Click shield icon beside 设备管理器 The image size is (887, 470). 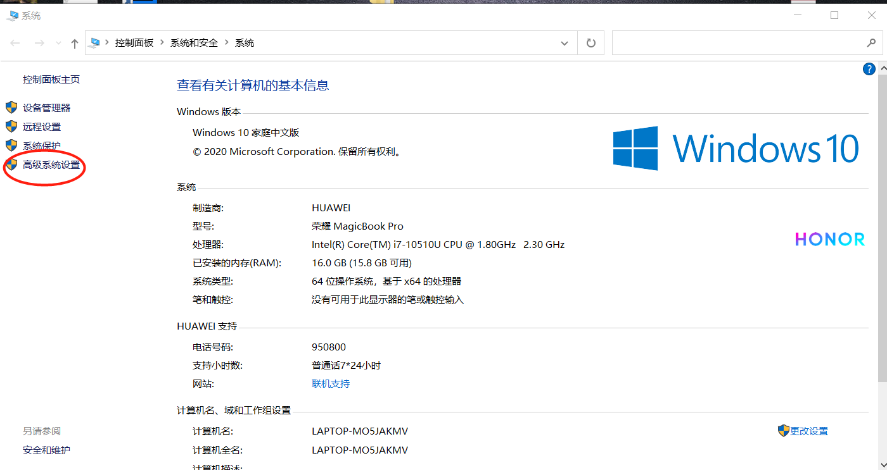pos(11,108)
